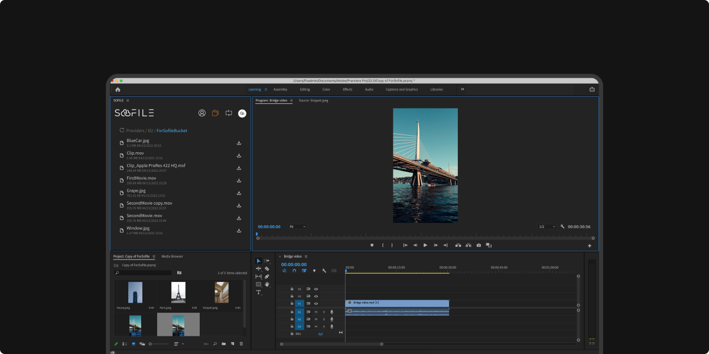Viewport: 709px width, 354px height.
Task: Select the Razor tool in tools panel
Action: pyautogui.click(x=267, y=268)
